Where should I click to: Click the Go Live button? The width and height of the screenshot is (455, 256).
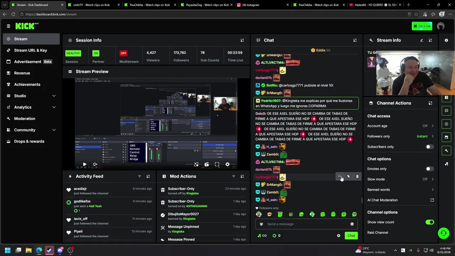(x=422, y=26)
